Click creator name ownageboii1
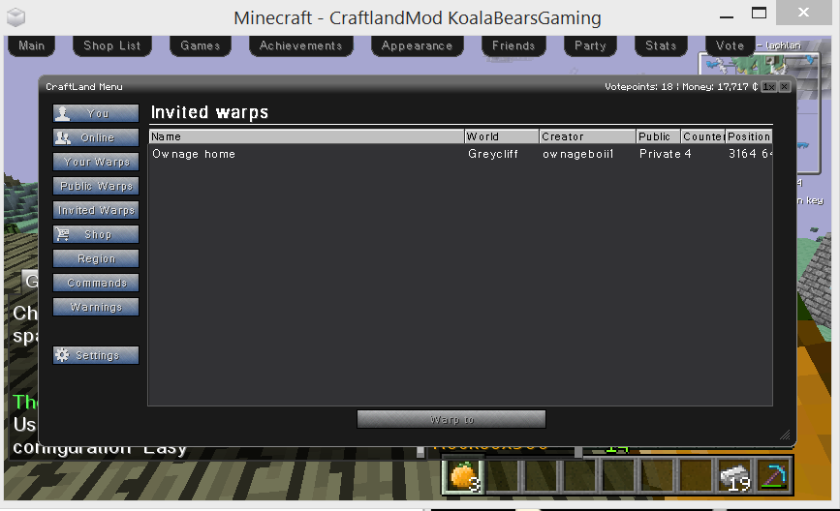Screen dimensions: 840x511 (578, 154)
